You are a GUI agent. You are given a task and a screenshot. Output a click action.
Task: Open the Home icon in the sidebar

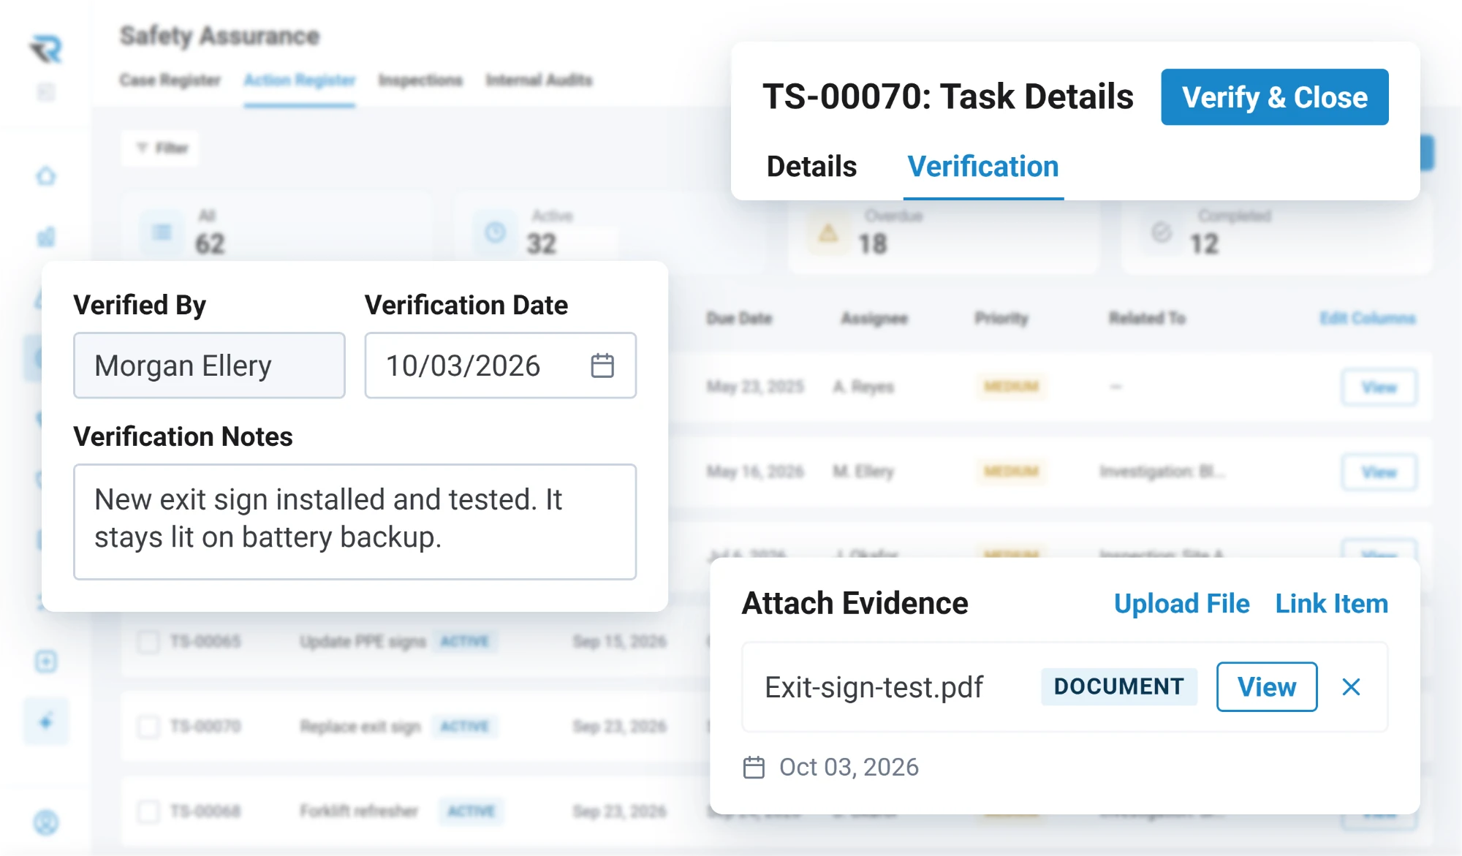click(x=46, y=176)
